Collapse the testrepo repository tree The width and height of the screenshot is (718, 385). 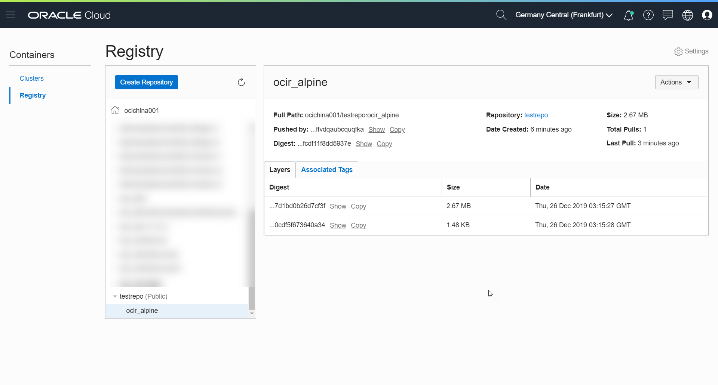114,296
